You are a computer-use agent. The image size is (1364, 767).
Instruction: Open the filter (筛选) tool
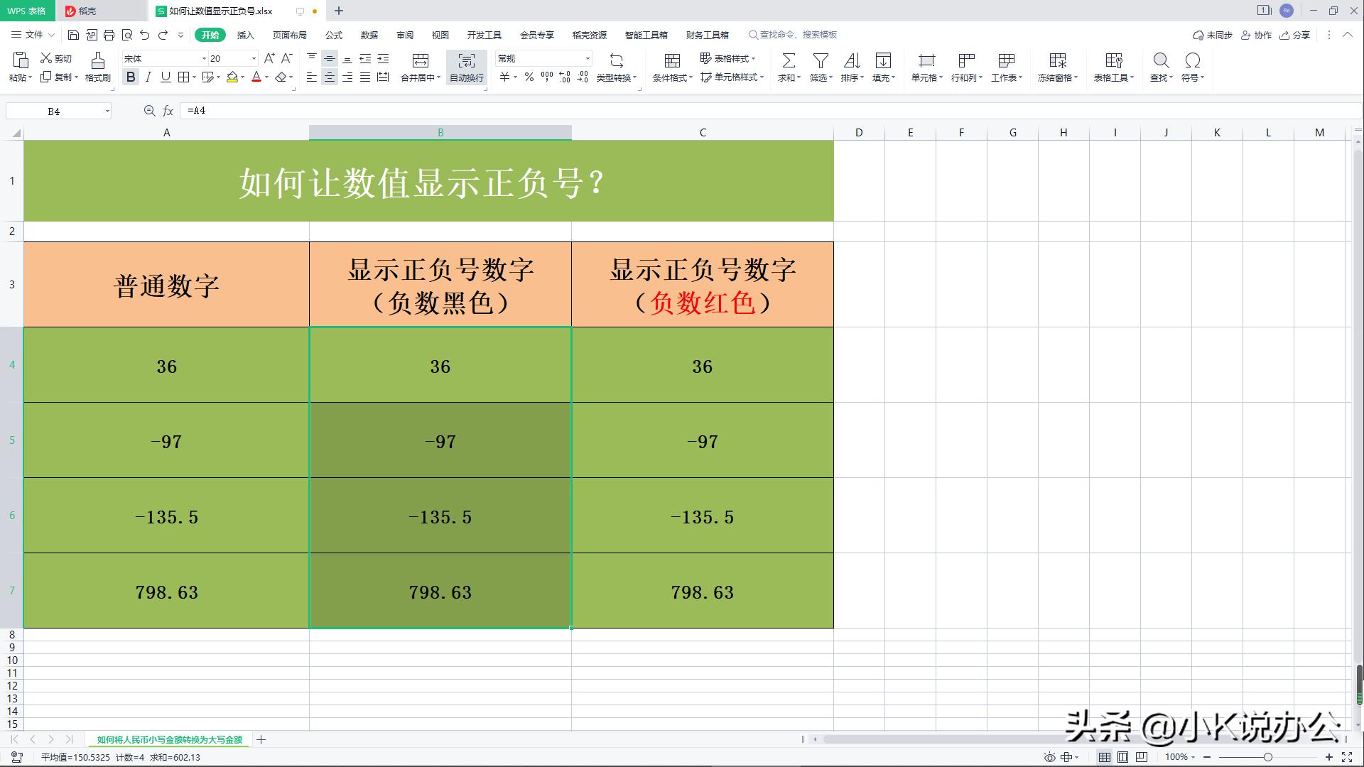click(818, 67)
